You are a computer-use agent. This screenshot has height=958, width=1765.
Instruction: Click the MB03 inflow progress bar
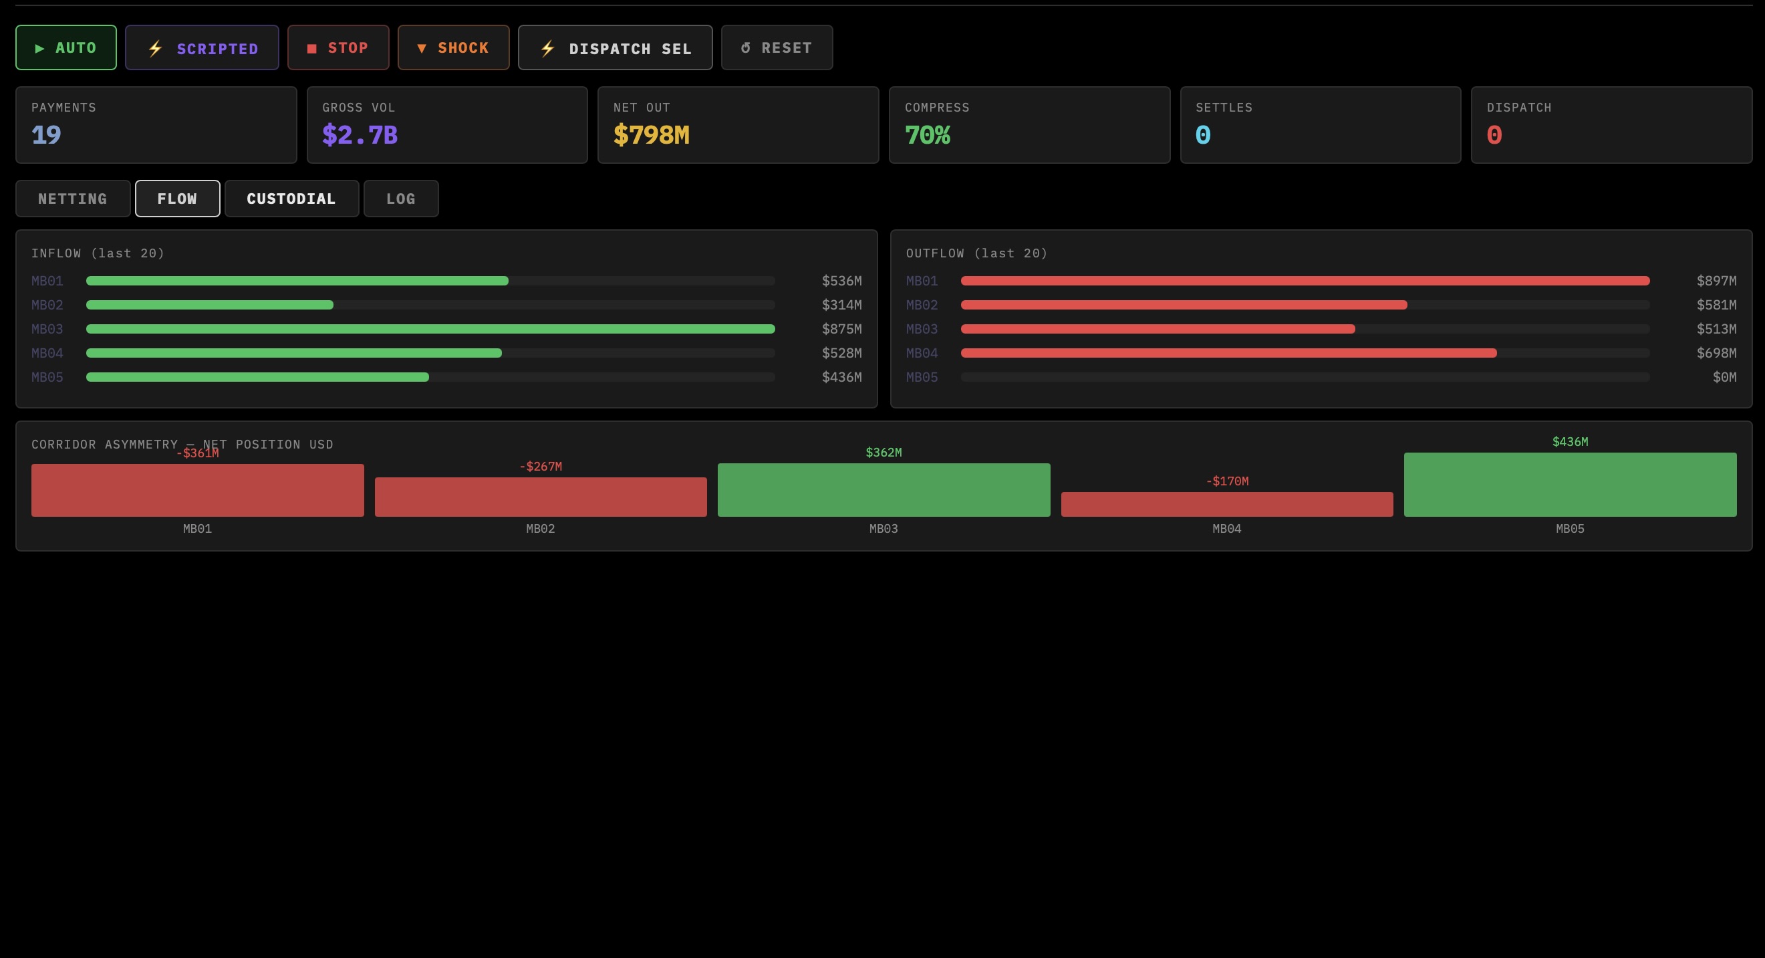[x=430, y=329]
